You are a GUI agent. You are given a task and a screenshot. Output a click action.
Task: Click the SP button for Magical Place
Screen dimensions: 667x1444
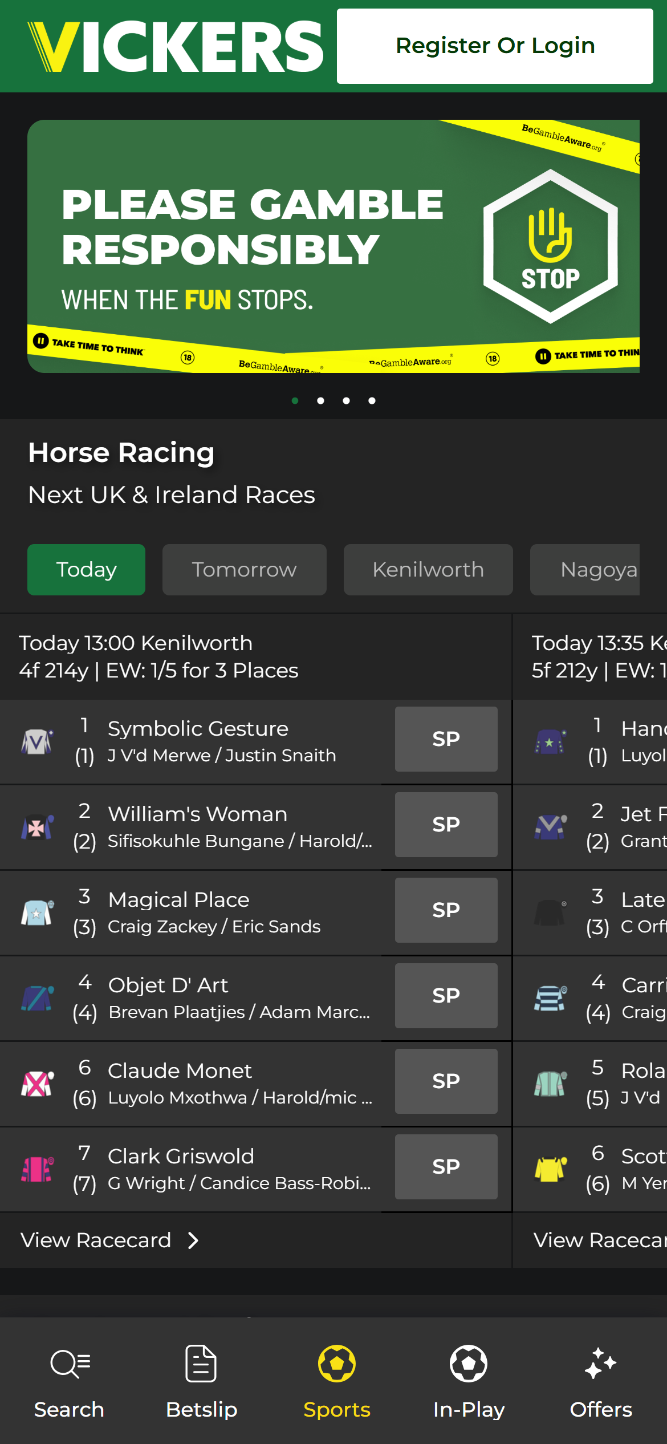click(x=446, y=910)
